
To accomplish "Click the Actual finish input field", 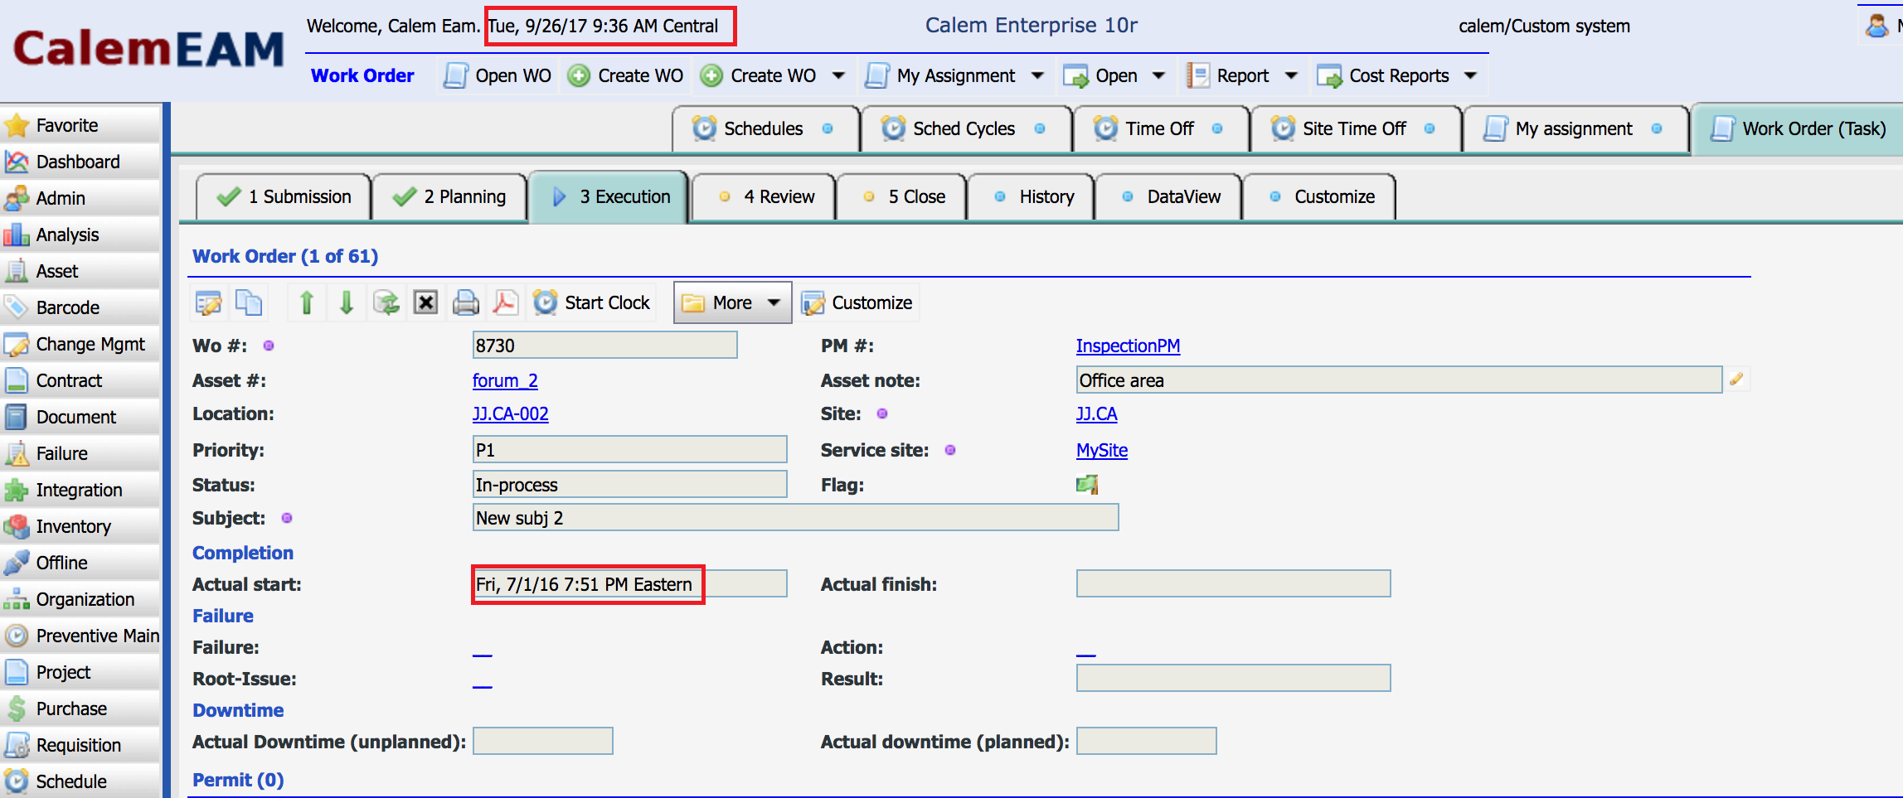I will tap(1233, 584).
